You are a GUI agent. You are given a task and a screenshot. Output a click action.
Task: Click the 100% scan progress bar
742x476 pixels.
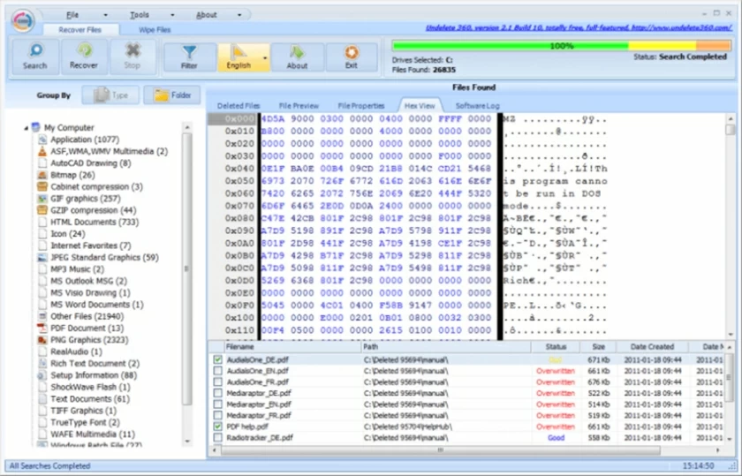[562, 46]
